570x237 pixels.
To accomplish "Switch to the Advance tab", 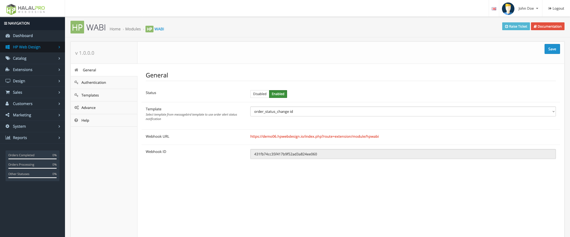I will 104,108.
